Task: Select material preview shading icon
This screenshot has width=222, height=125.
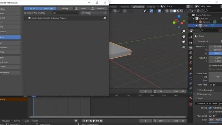Action: [178, 11]
